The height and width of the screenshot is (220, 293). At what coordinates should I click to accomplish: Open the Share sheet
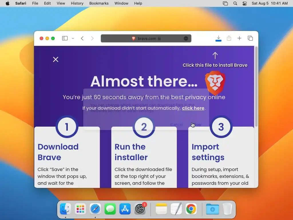pos(229,38)
